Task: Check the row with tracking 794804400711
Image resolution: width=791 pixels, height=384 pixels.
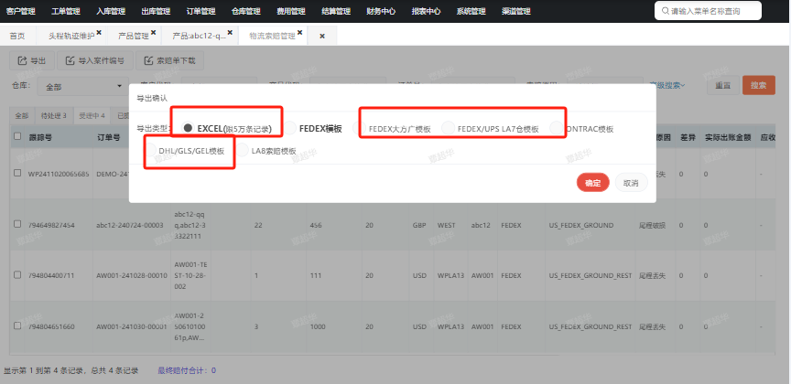Action: point(17,274)
